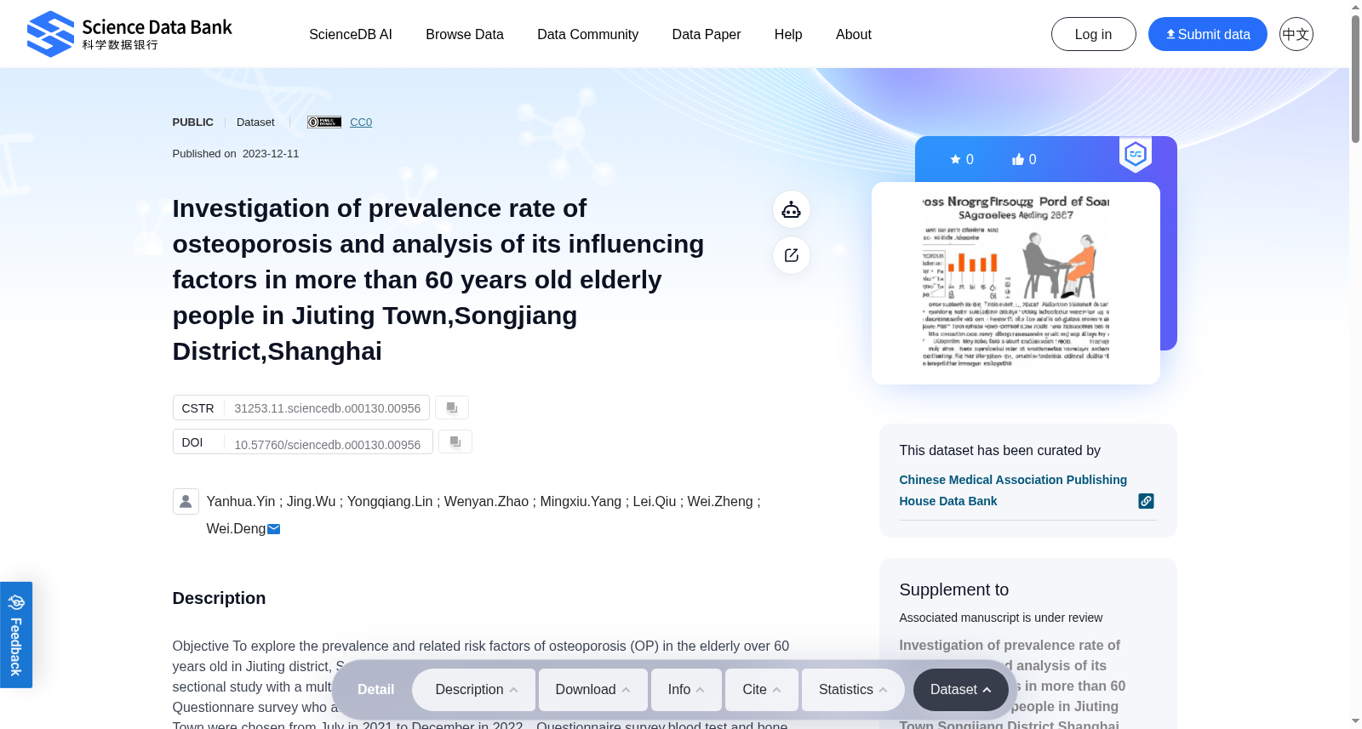Click the email icon beside Wei.Deng

click(x=274, y=529)
